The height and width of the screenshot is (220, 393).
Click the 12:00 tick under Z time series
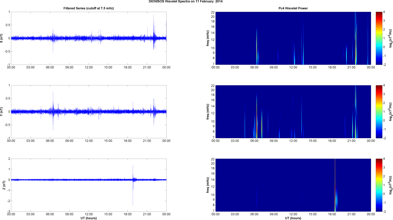tap(89, 214)
